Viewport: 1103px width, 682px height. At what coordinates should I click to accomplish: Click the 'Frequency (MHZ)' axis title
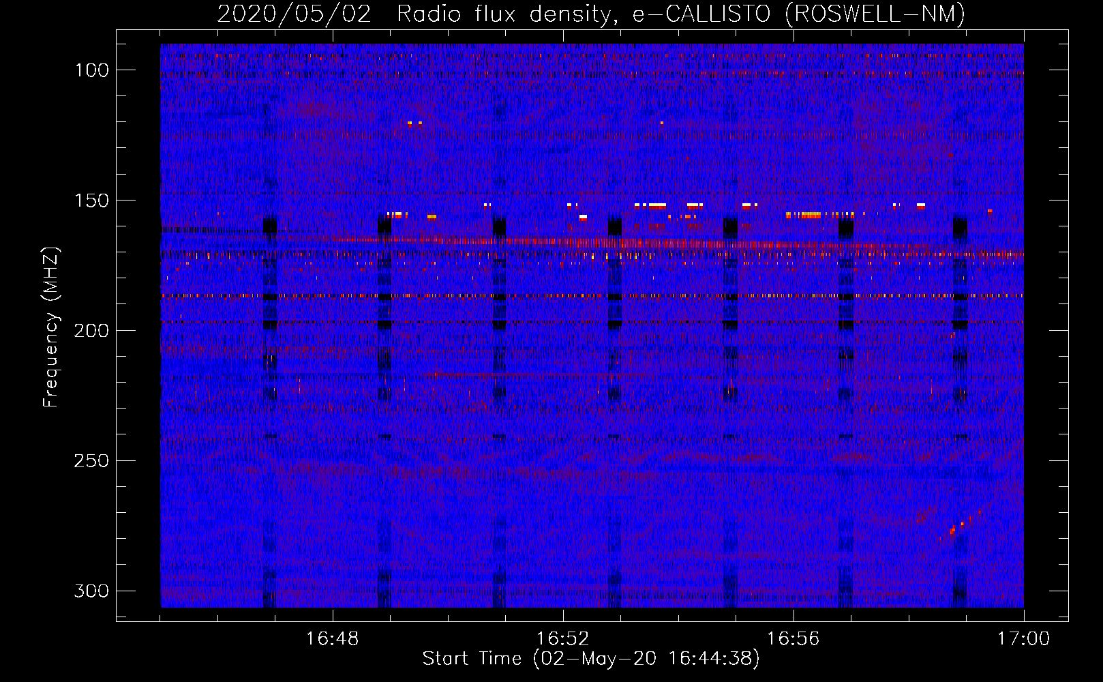tap(51, 327)
